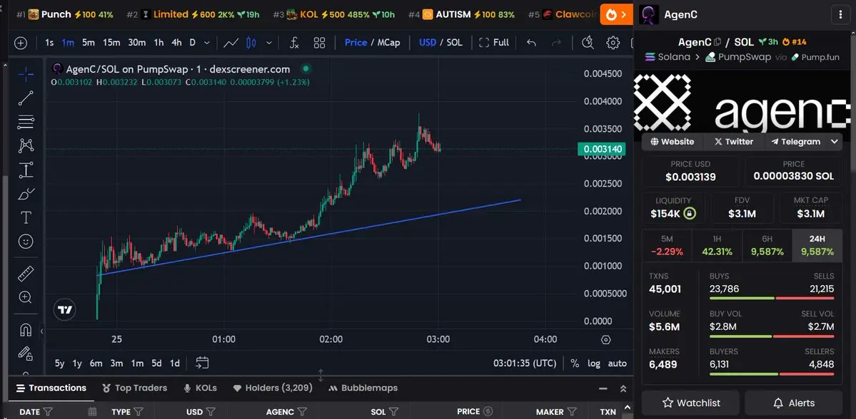The height and width of the screenshot is (419, 856).
Task: Copy the AgenC token address
Action: 717,41
